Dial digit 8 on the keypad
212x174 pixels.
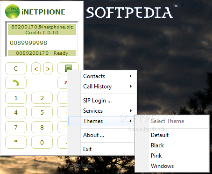(x=42, y=127)
